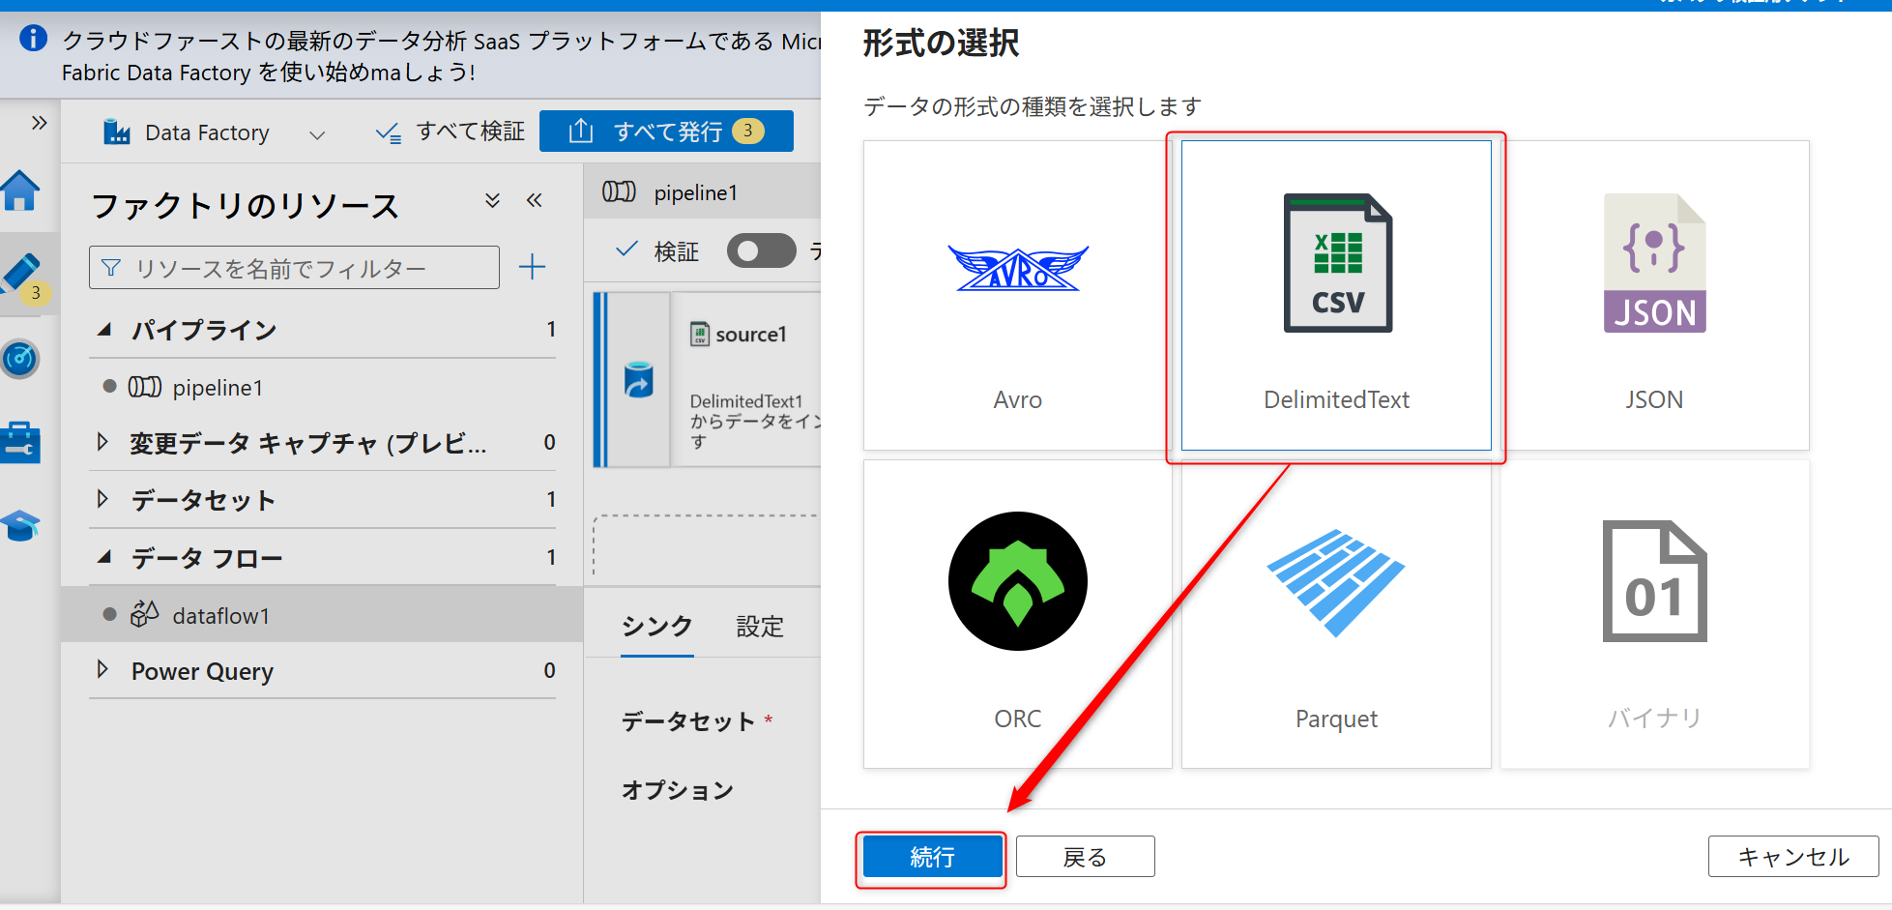Switch to the 設定 tab
This screenshot has width=1892, height=910.
(760, 626)
